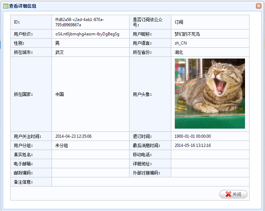Click the 移动电话: label

pyautogui.click(x=142, y=155)
